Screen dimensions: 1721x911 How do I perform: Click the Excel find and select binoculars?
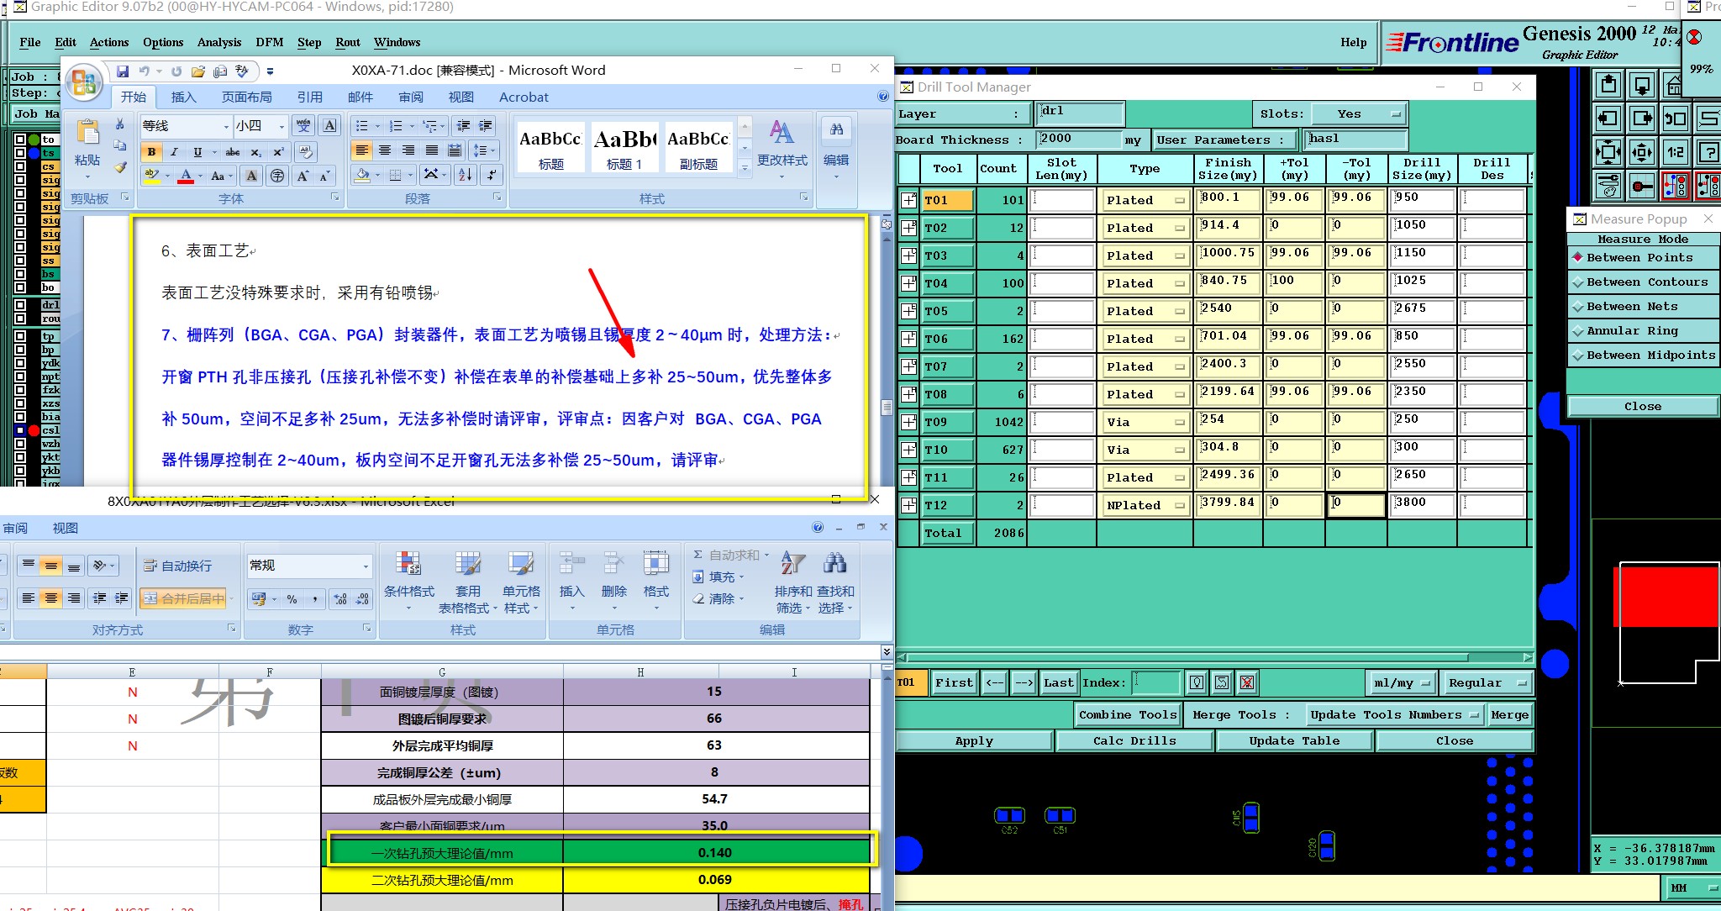(x=834, y=564)
